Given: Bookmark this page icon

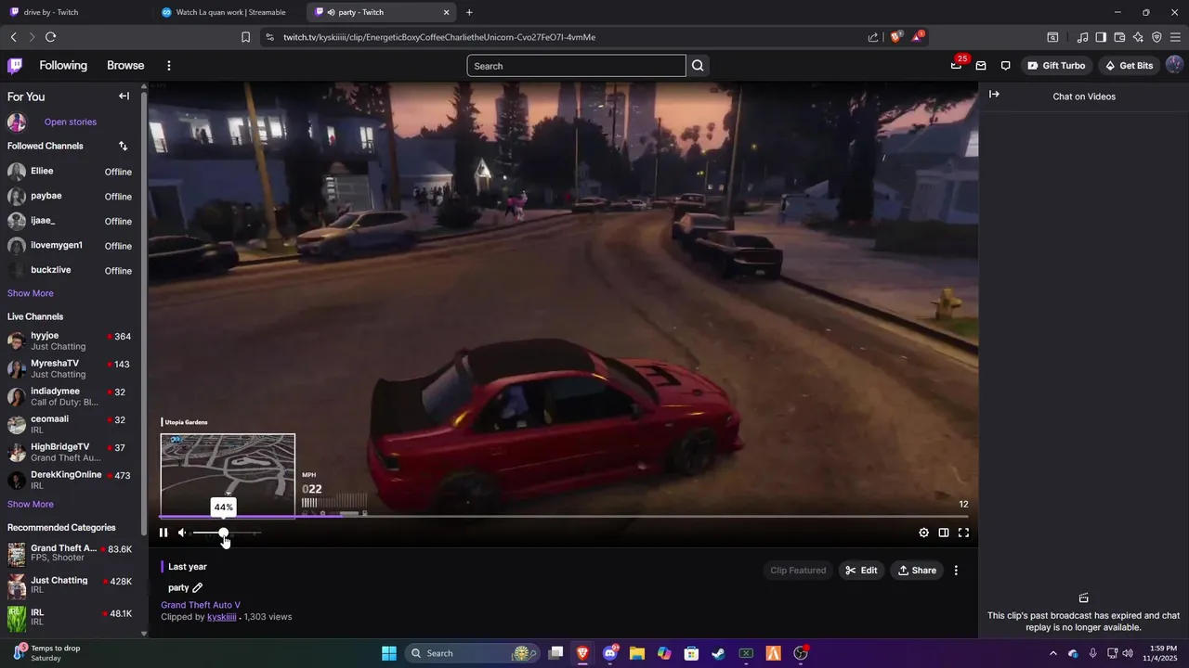Looking at the screenshot, I should [x=245, y=37].
